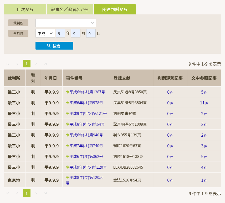Image resolution: width=225 pixels, height=203 pixels.
Task: Click the 判例評釈記事 column header
Action: point(170,78)
